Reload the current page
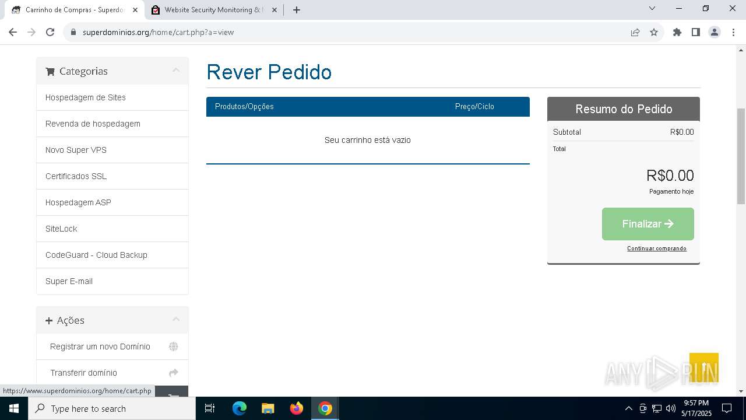The height and width of the screenshot is (420, 746). pos(50,32)
